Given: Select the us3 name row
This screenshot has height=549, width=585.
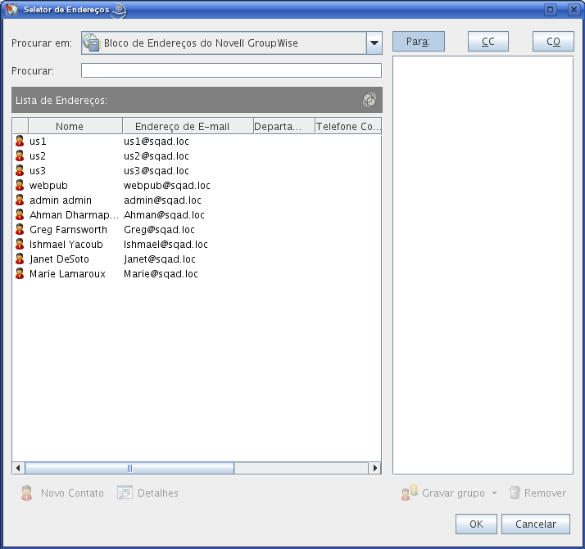Looking at the screenshot, I should 38,170.
